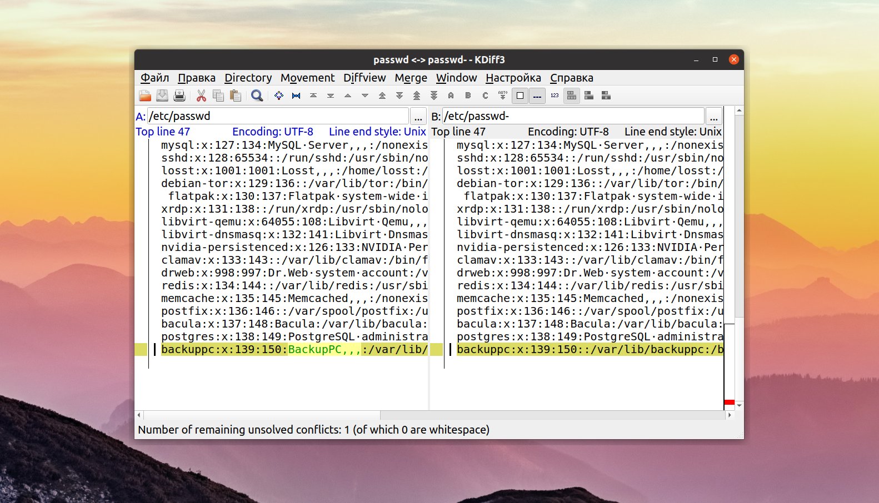Click the Encoding: UTF-8 label for A

point(272,132)
